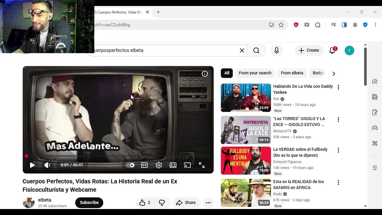Open the account avatar menu
The image size is (382, 215).
tap(349, 50)
